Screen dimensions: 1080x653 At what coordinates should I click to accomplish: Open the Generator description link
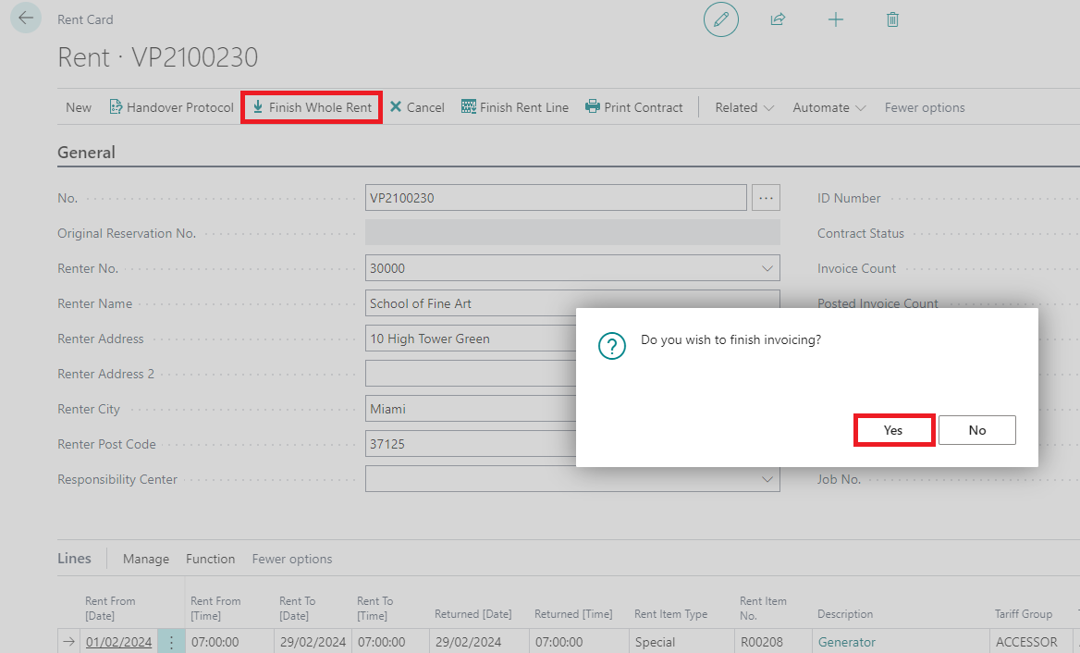tap(846, 642)
